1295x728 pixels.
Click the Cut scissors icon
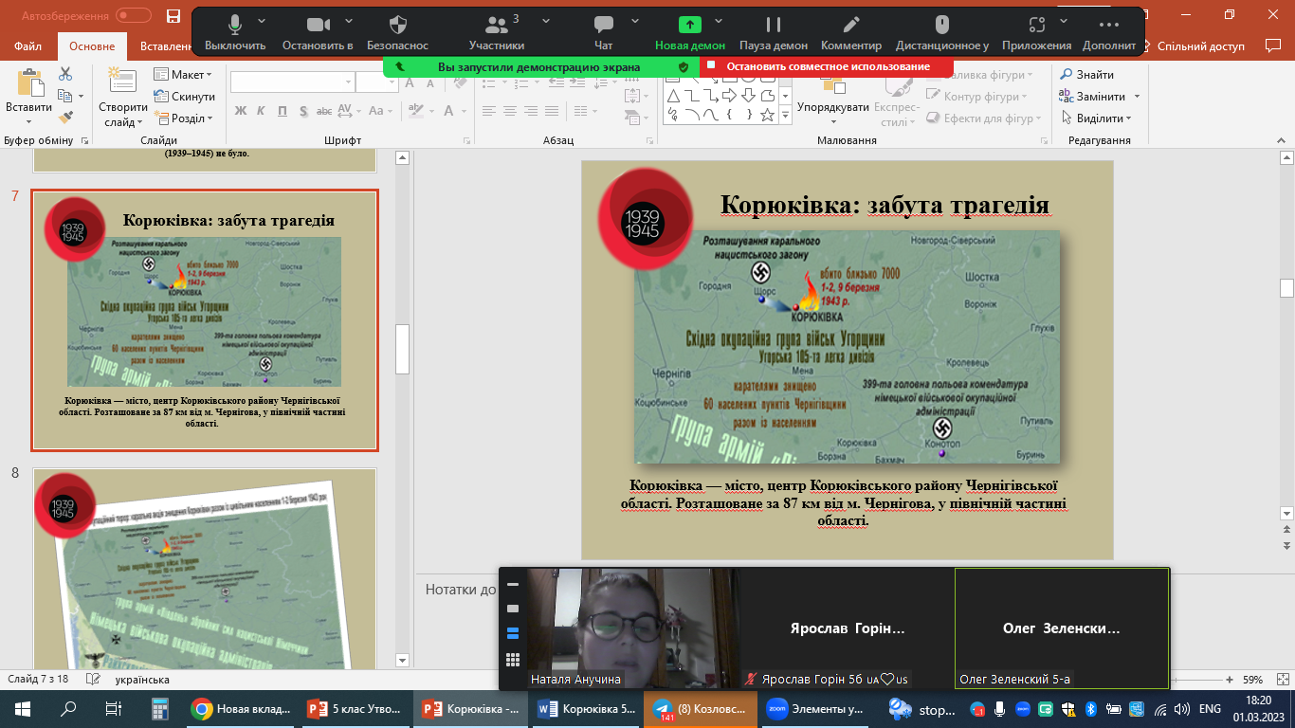point(65,74)
